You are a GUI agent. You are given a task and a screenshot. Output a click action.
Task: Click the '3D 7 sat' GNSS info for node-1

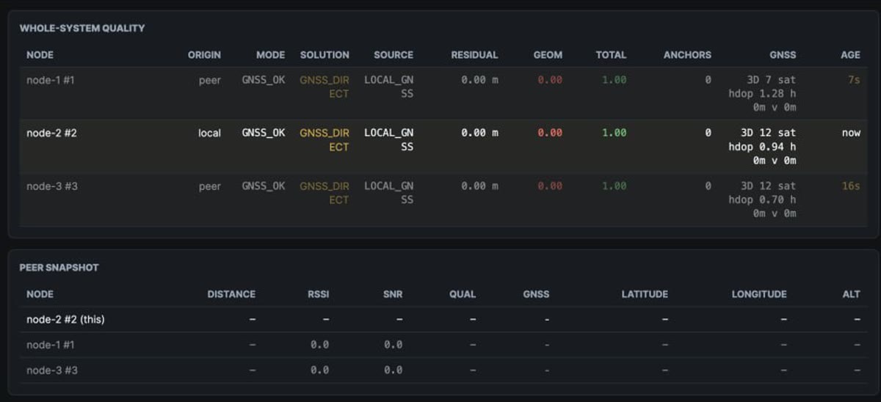click(771, 80)
